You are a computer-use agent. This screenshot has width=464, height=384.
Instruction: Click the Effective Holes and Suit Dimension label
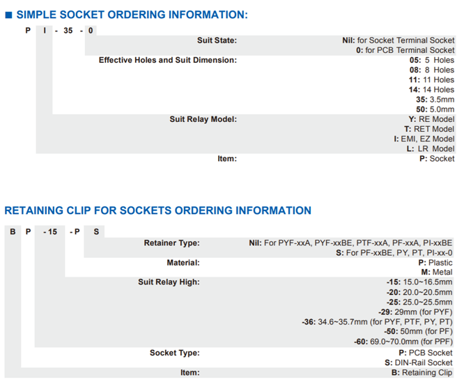pos(167,60)
